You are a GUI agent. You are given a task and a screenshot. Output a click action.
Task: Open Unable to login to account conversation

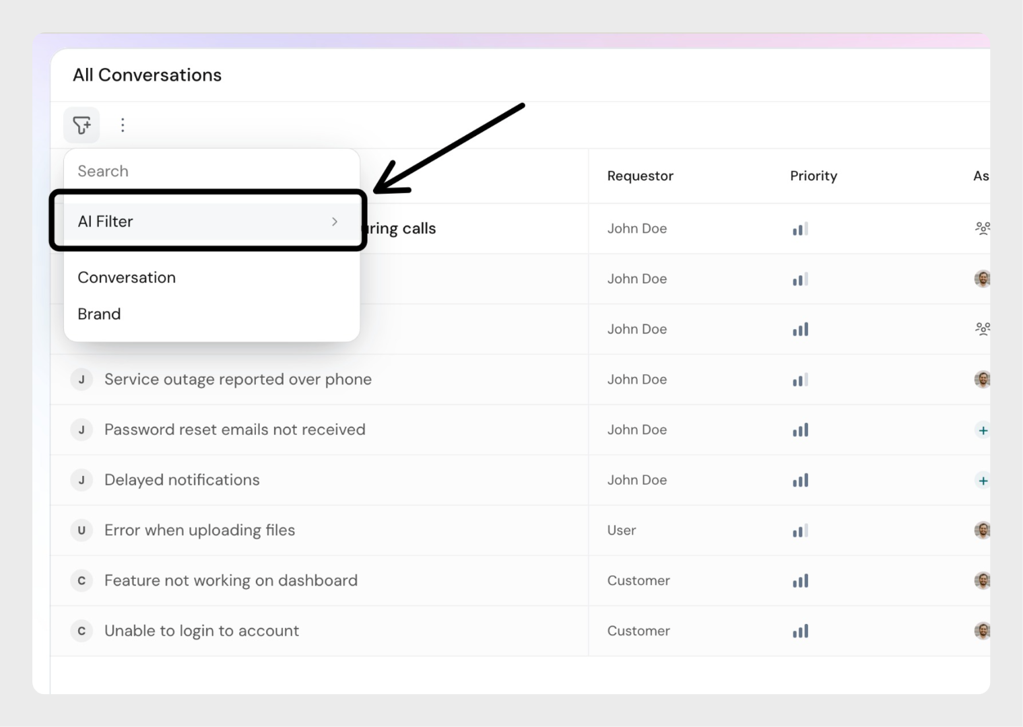click(x=201, y=631)
